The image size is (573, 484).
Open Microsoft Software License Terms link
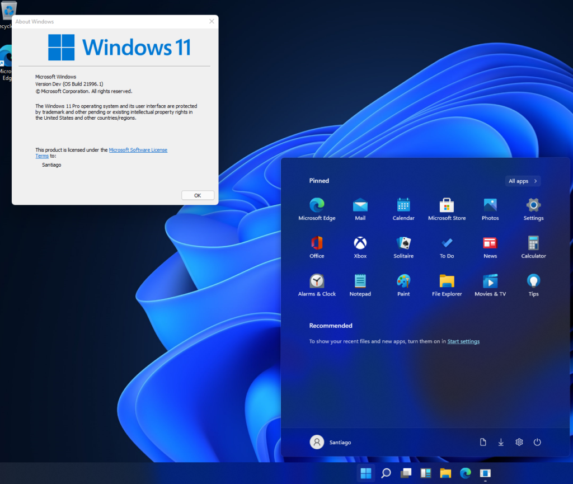[x=138, y=150]
